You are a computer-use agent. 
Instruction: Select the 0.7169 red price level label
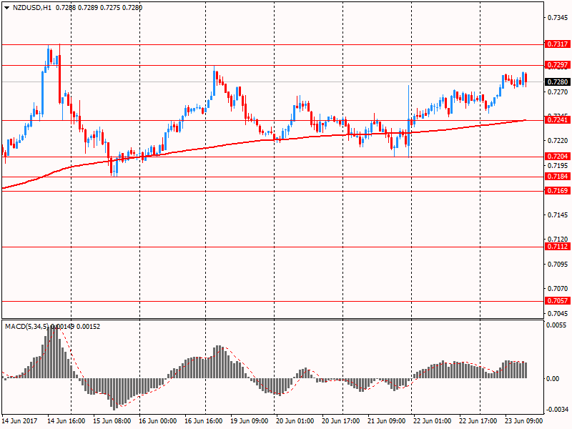click(x=558, y=190)
